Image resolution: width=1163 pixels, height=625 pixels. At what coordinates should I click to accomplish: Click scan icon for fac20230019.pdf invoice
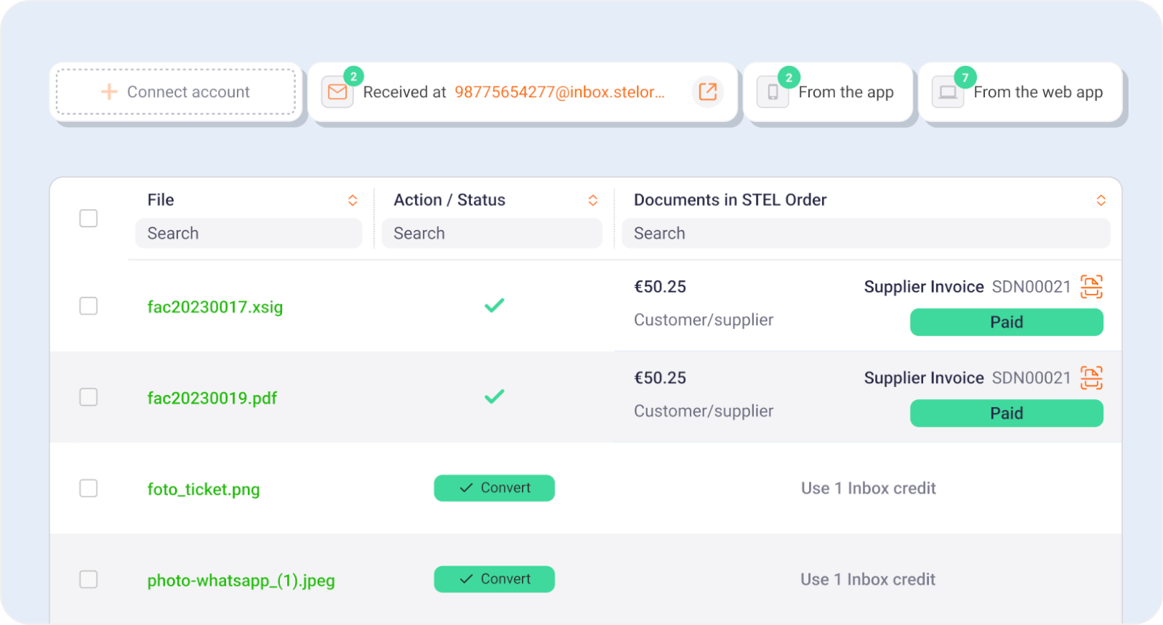click(1091, 378)
